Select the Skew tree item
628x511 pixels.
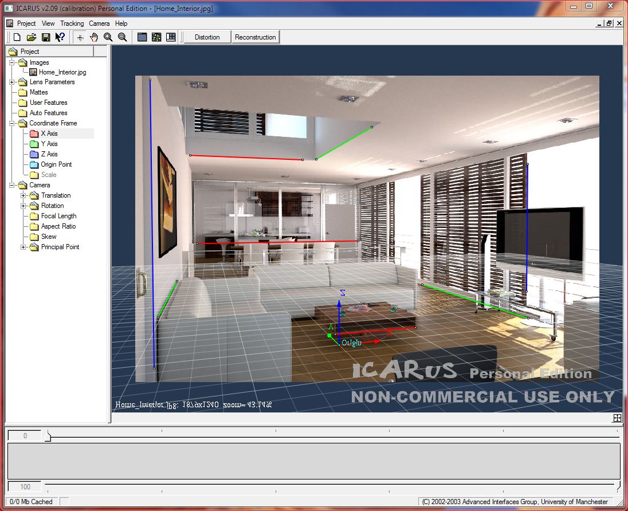[x=49, y=237]
